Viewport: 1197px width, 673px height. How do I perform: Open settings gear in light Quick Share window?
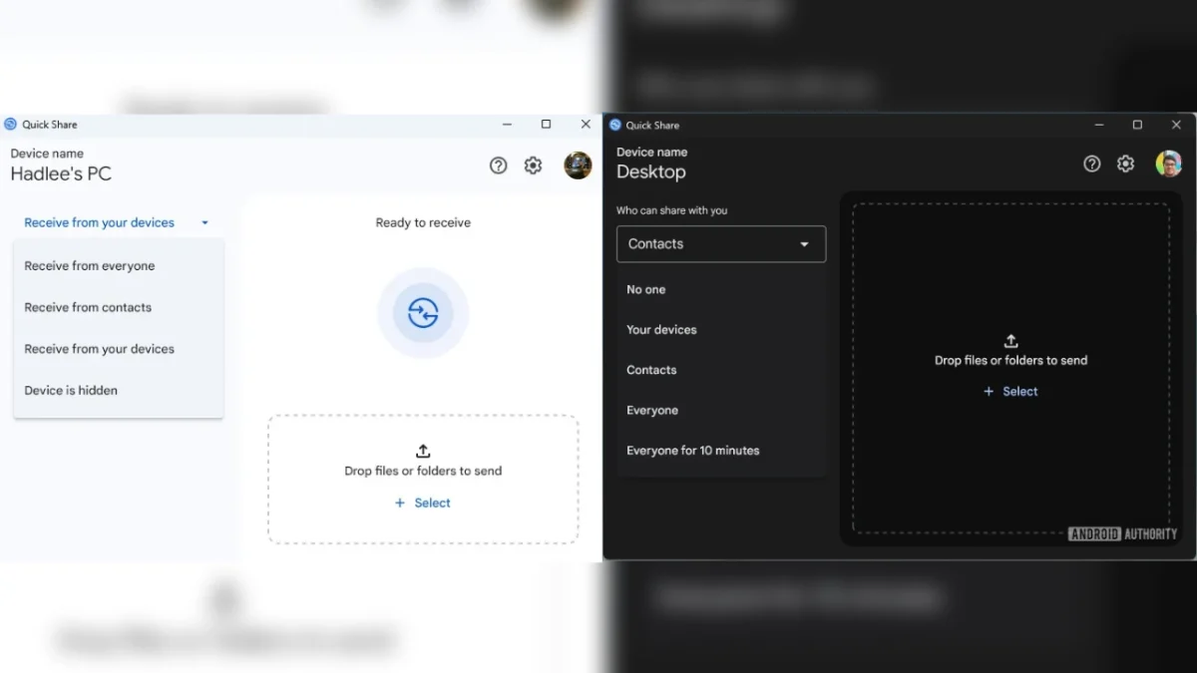(x=533, y=166)
